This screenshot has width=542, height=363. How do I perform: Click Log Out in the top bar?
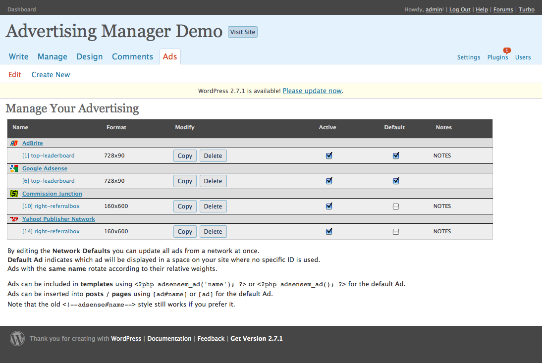(460, 9)
